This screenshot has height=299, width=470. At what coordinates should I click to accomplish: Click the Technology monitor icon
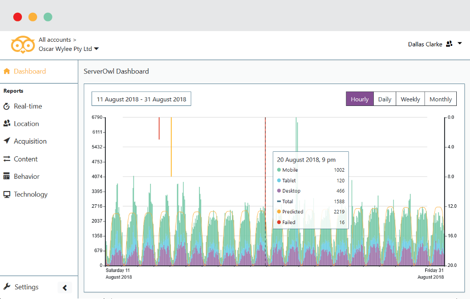7,194
